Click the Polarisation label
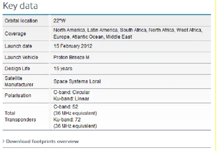 click(18, 95)
